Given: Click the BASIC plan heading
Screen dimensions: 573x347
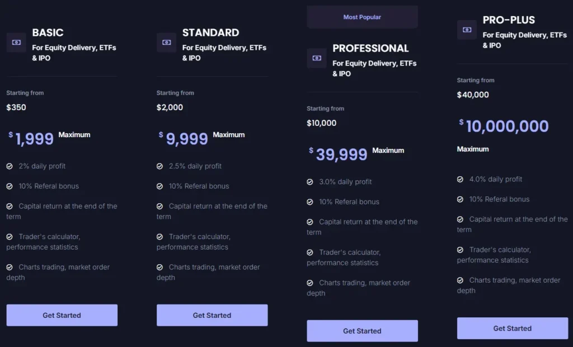Looking at the screenshot, I should coord(48,32).
